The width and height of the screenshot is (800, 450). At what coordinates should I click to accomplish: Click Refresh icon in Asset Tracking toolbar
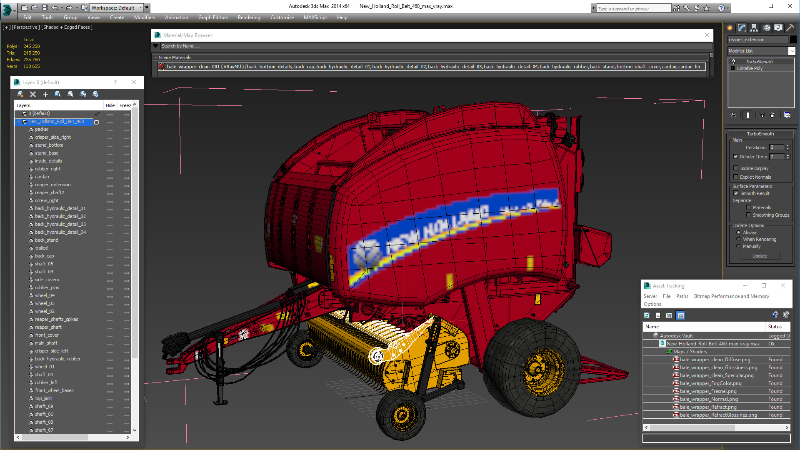pyautogui.click(x=647, y=315)
